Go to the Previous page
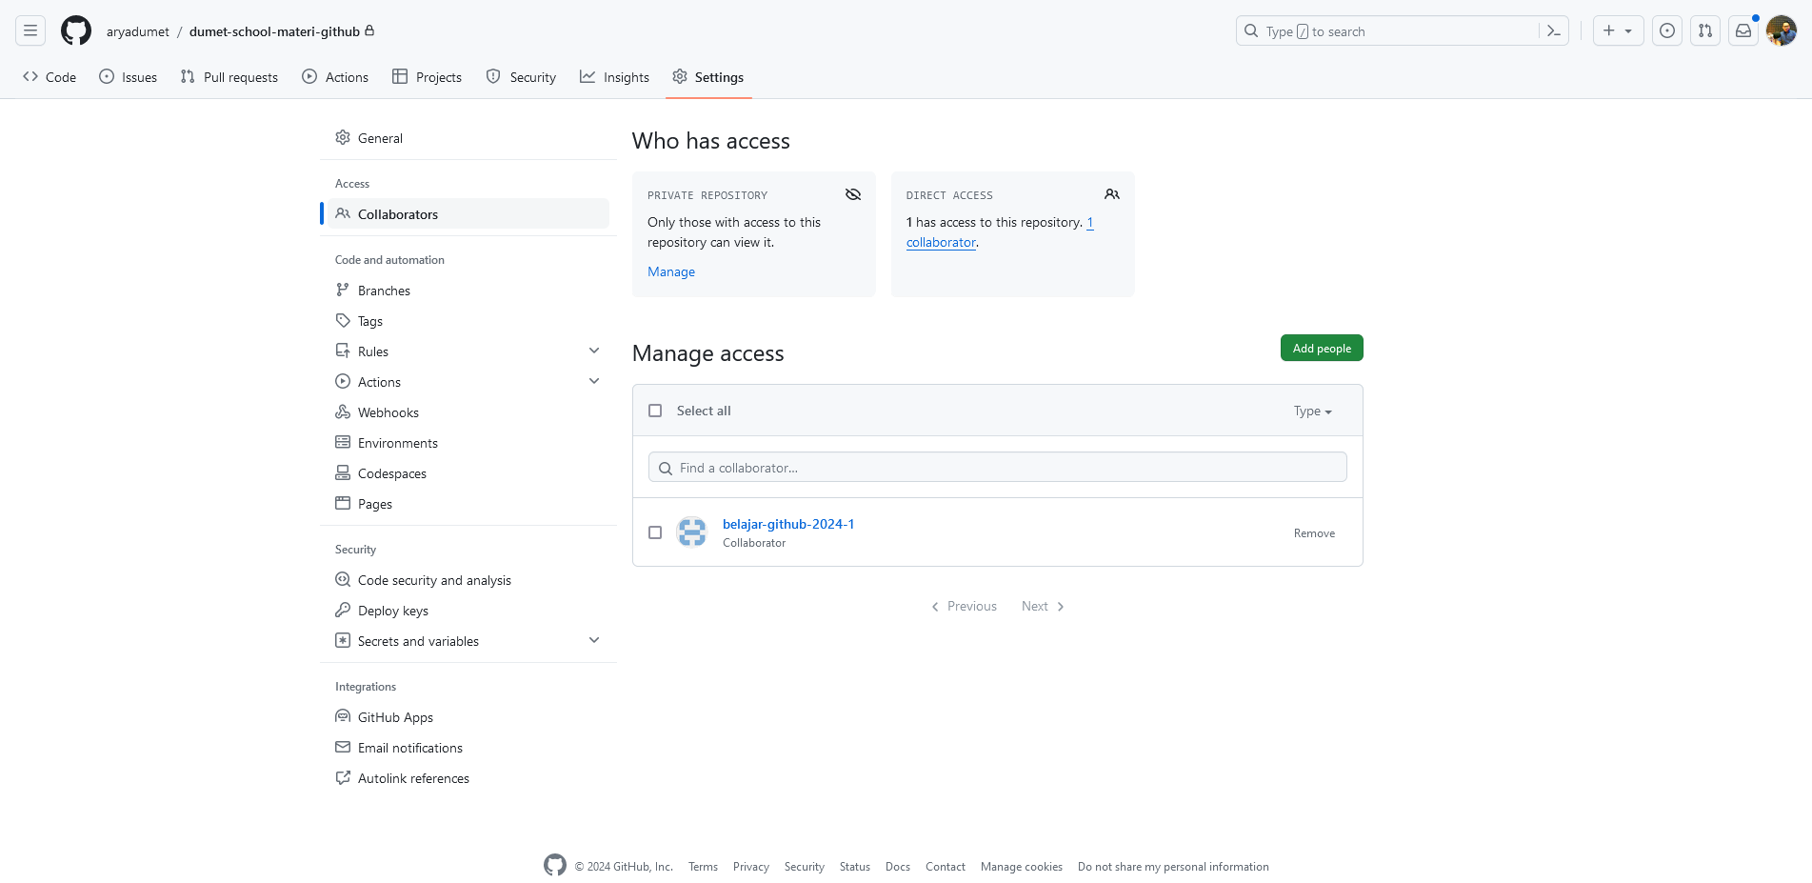Screen dimensions: 1812x883 click(x=964, y=606)
